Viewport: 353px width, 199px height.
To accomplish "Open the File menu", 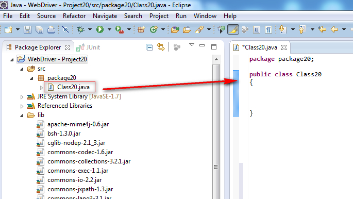I will click(8, 16).
